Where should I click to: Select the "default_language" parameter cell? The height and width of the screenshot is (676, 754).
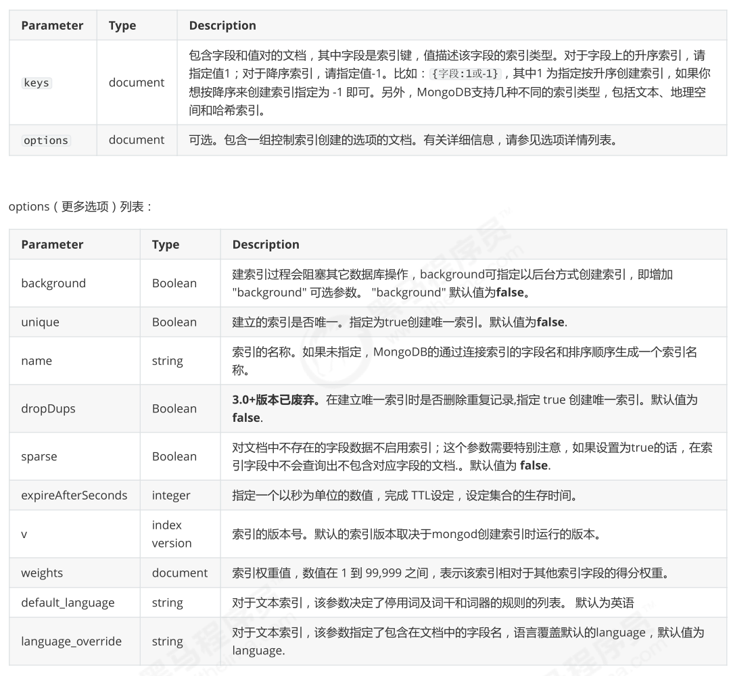[x=68, y=603]
